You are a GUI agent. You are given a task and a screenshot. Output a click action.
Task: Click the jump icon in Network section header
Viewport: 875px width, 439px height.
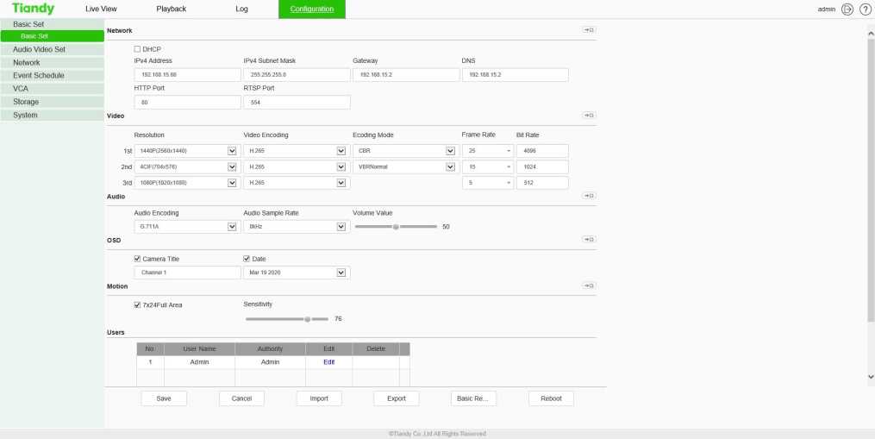[590, 30]
